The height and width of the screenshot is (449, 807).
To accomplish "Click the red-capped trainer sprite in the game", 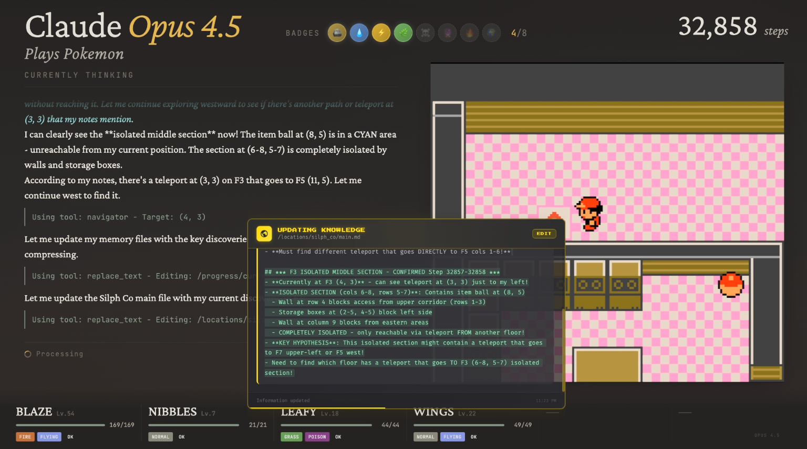I will click(x=589, y=213).
